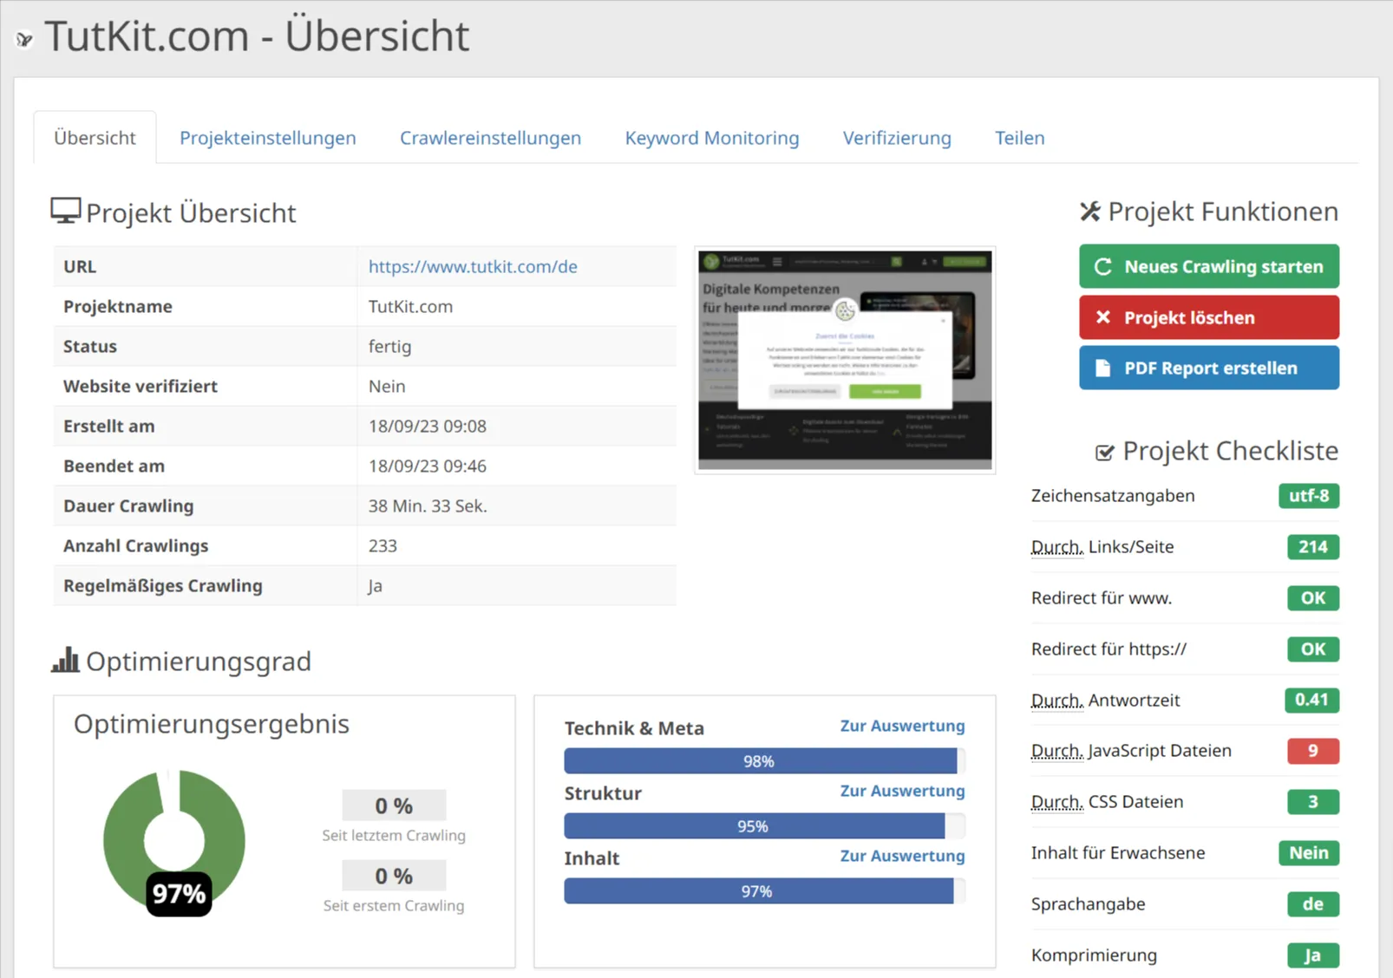Click the red 9 badge for JavaScript Dateien
The image size is (1393, 978).
(x=1313, y=751)
